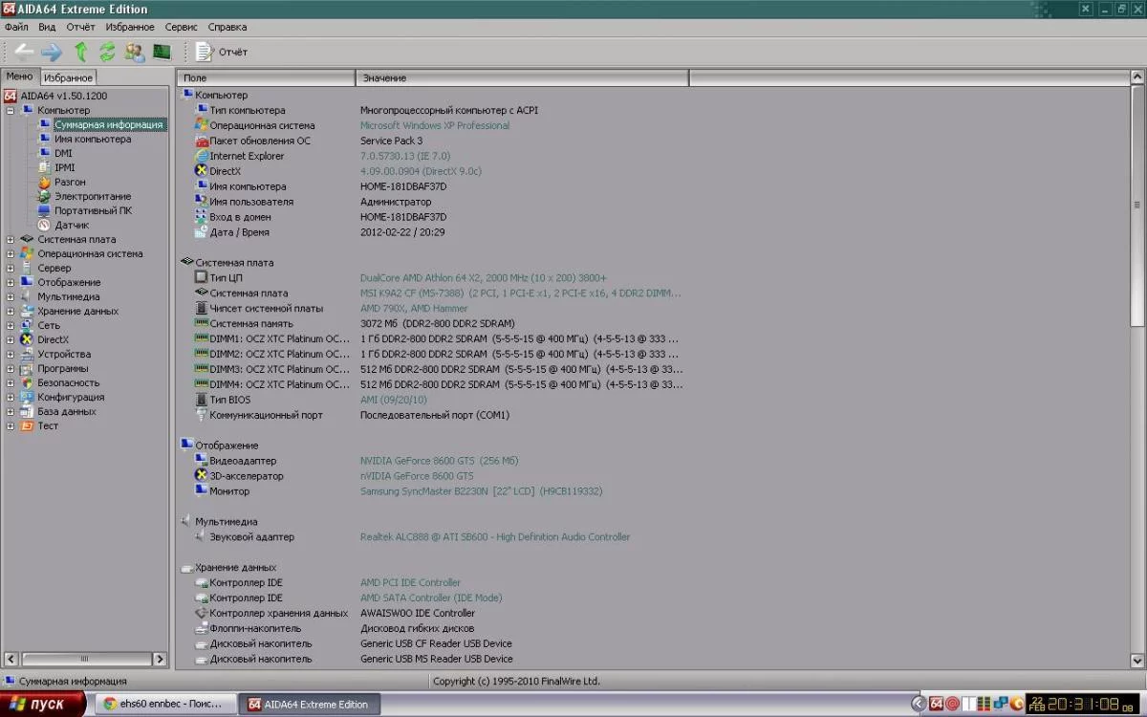Expand the Системная плата node
Image resolution: width=1147 pixels, height=717 pixels.
(x=11, y=240)
